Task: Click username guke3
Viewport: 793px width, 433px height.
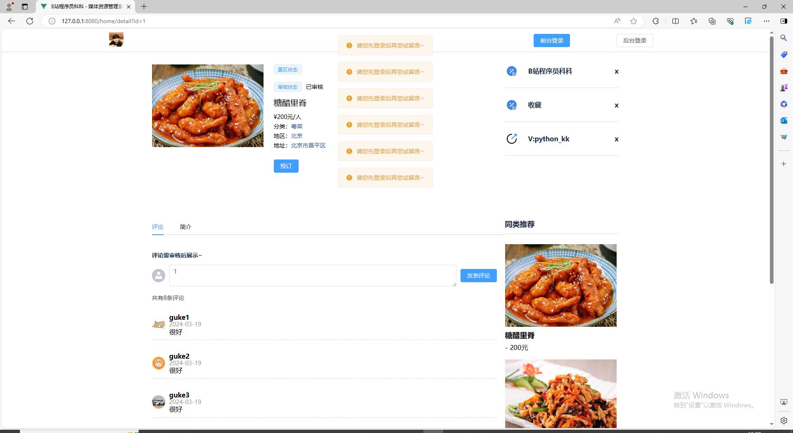Action: pyautogui.click(x=179, y=395)
